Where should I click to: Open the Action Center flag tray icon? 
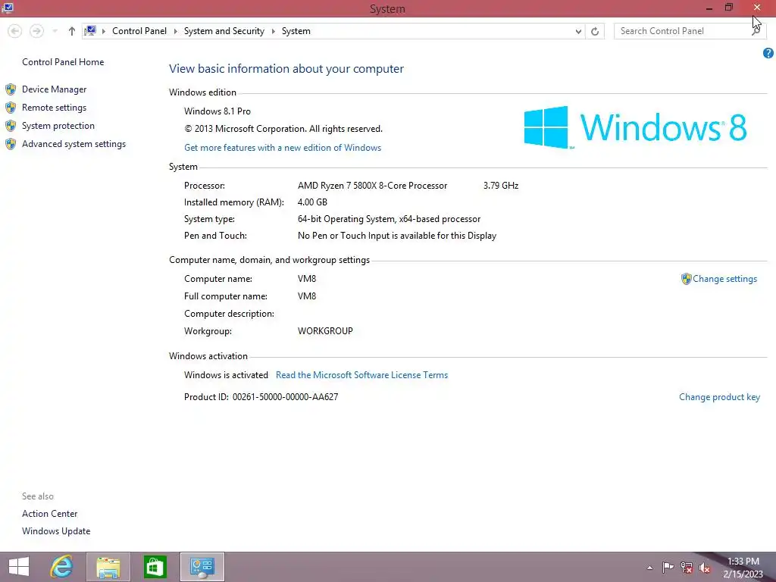point(668,568)
